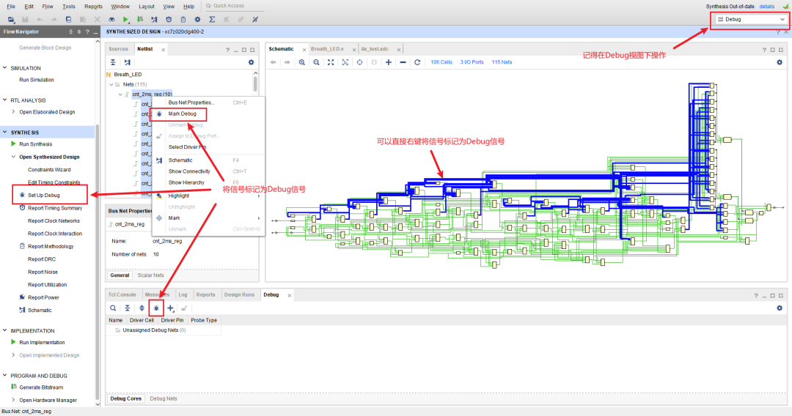Screen dimensions: 792x416
Task: Open Schematic view settings gear
Action: pos(780,62)
